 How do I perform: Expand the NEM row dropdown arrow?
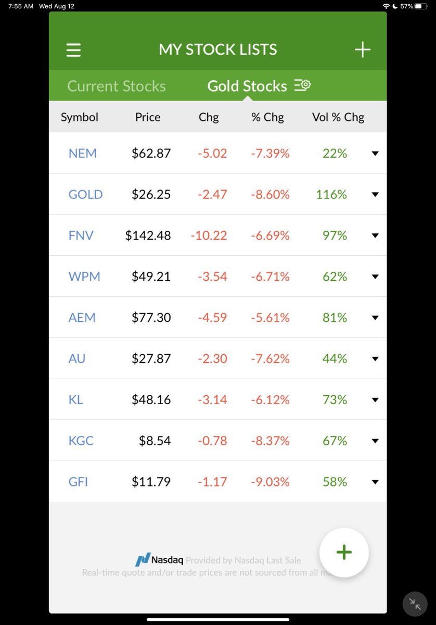pos(375,153)
